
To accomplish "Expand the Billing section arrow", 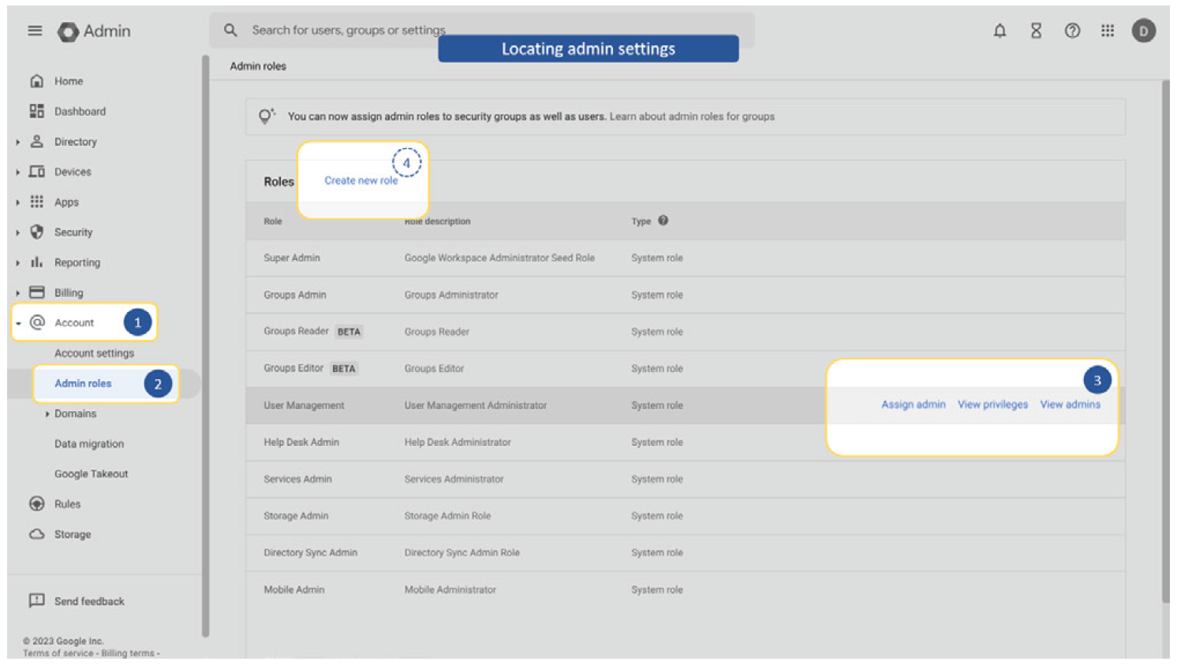I will (17, 293).
